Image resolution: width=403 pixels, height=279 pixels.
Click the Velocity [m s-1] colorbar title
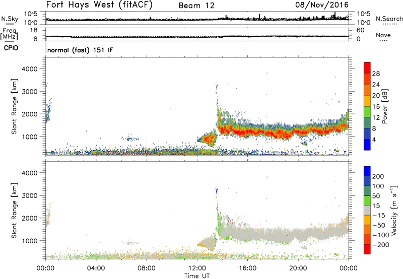coord(394,210)
